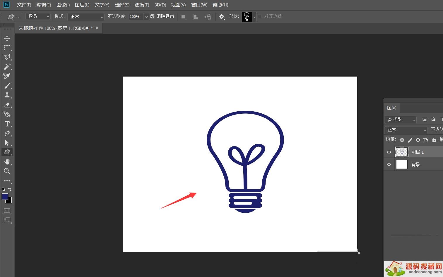Lock all layer attributes

434,140
